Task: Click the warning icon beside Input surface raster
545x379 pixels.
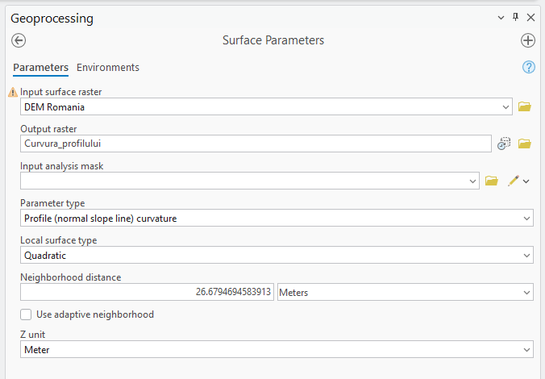Action: tap(13, 92)
